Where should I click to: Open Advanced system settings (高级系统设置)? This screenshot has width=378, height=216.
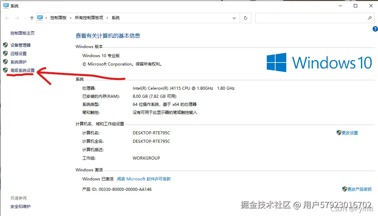tap(23, 71)
